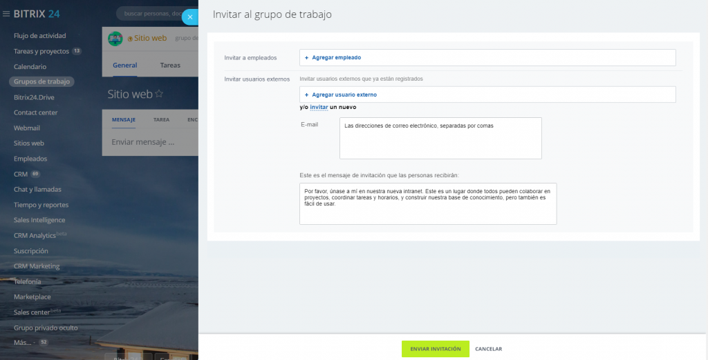This screenshot has width=708, height=360.
Task: Click the Agregar usuario externo link
Action: [x=344, y=94]
